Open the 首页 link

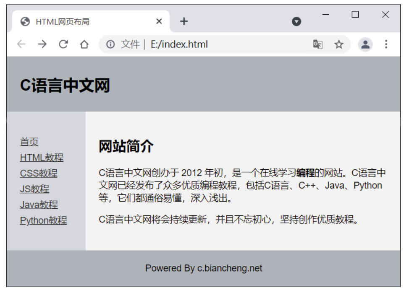click(29, 142)
